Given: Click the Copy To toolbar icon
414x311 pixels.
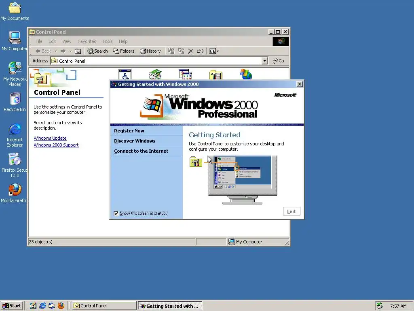Looking at the screenshot, I should tap(181, 51).
